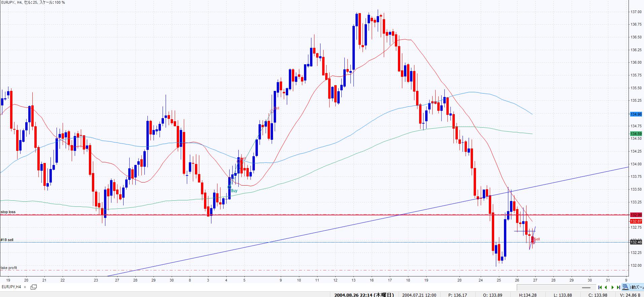
Task: Select the take profit line label
Action: (x=9, y=268)
